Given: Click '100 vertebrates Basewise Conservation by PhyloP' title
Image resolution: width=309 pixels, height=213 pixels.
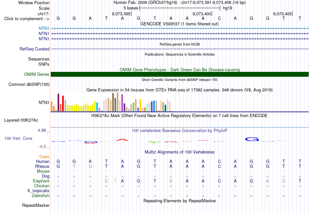Looking at the screenshot, I should tap(180, 130).
